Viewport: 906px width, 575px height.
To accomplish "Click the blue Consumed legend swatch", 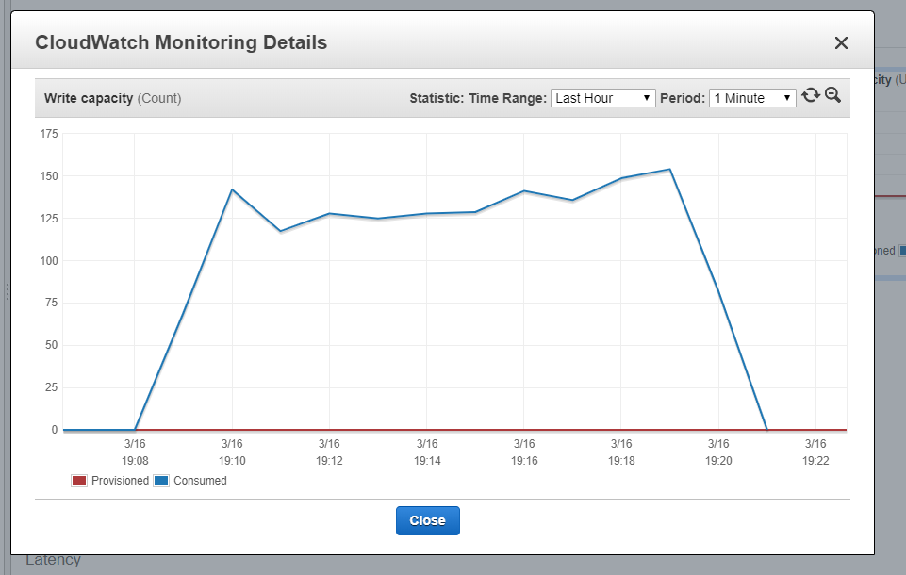I will tap(161, 481).
